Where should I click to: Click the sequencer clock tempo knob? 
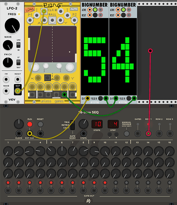19,124
